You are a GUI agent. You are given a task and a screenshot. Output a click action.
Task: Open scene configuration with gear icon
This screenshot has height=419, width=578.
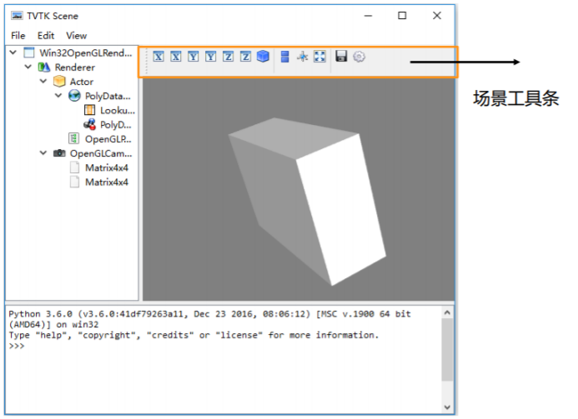(359, 57)
